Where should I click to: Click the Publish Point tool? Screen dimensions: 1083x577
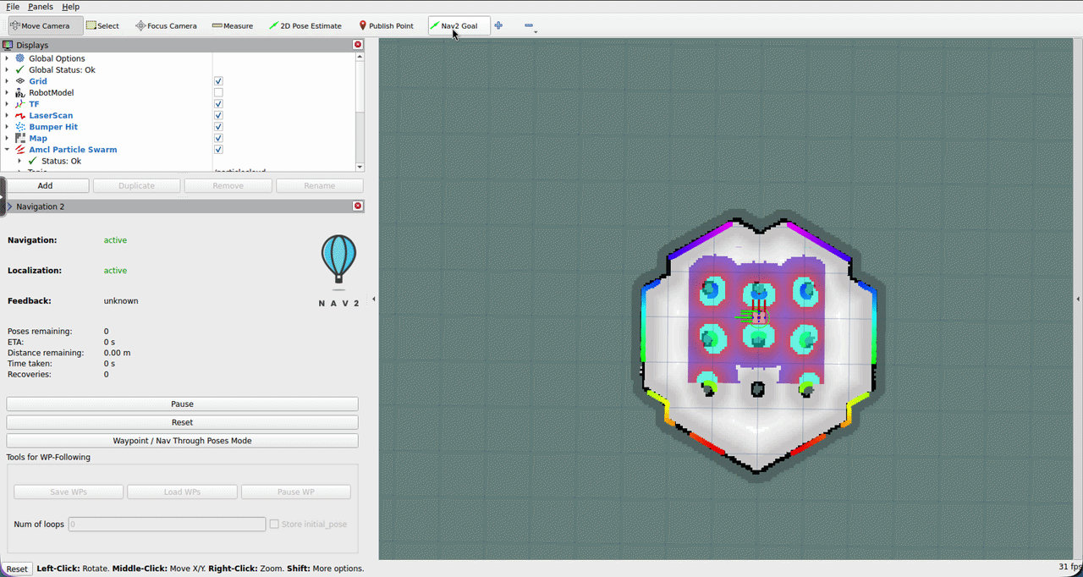(386, 25)
